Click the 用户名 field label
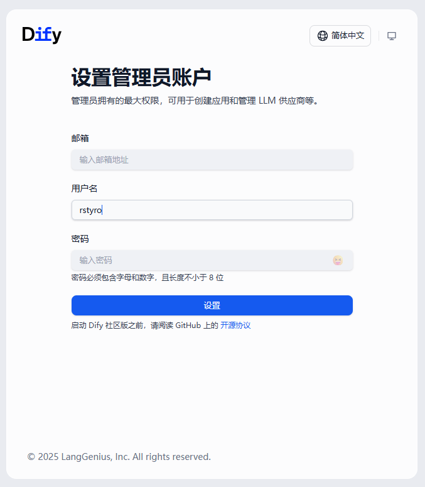The image size is (425, 487). (84, 189)
